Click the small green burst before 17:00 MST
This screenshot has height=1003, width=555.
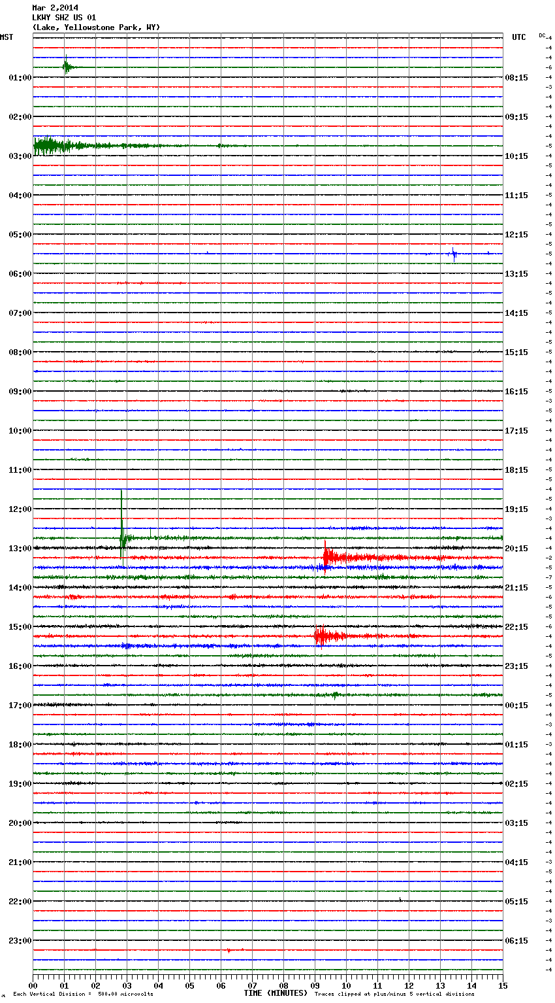tap(334, 695)
